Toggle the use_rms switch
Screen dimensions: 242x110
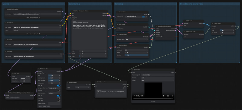click(59, 100)
